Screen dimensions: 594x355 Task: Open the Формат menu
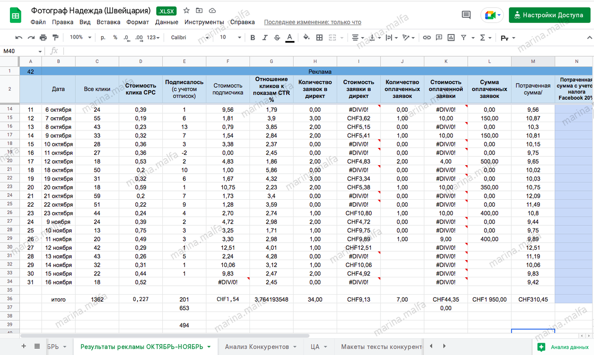tap(138, 22)
